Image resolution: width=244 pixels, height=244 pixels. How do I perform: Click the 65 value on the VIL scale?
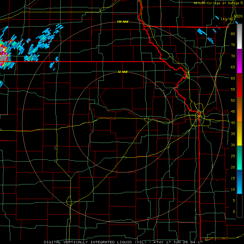pyautogui.click(x=233, y=67)
